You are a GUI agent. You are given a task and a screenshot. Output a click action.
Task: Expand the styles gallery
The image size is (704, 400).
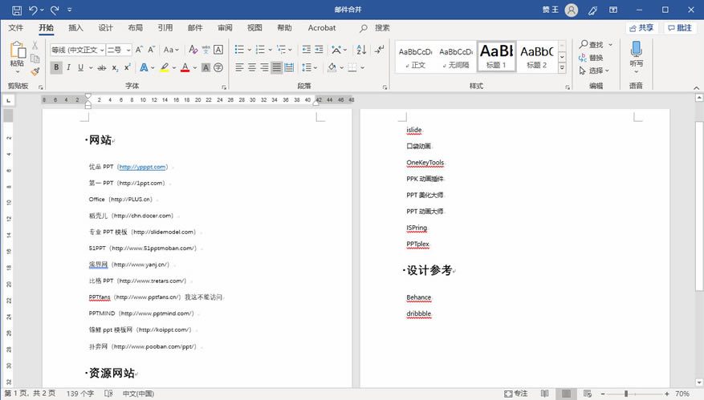[562, 67]
